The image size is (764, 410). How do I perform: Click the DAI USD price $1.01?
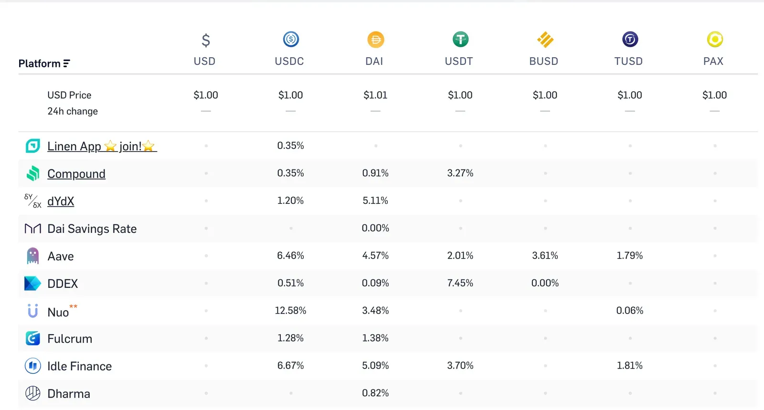[x=376, y=95]
